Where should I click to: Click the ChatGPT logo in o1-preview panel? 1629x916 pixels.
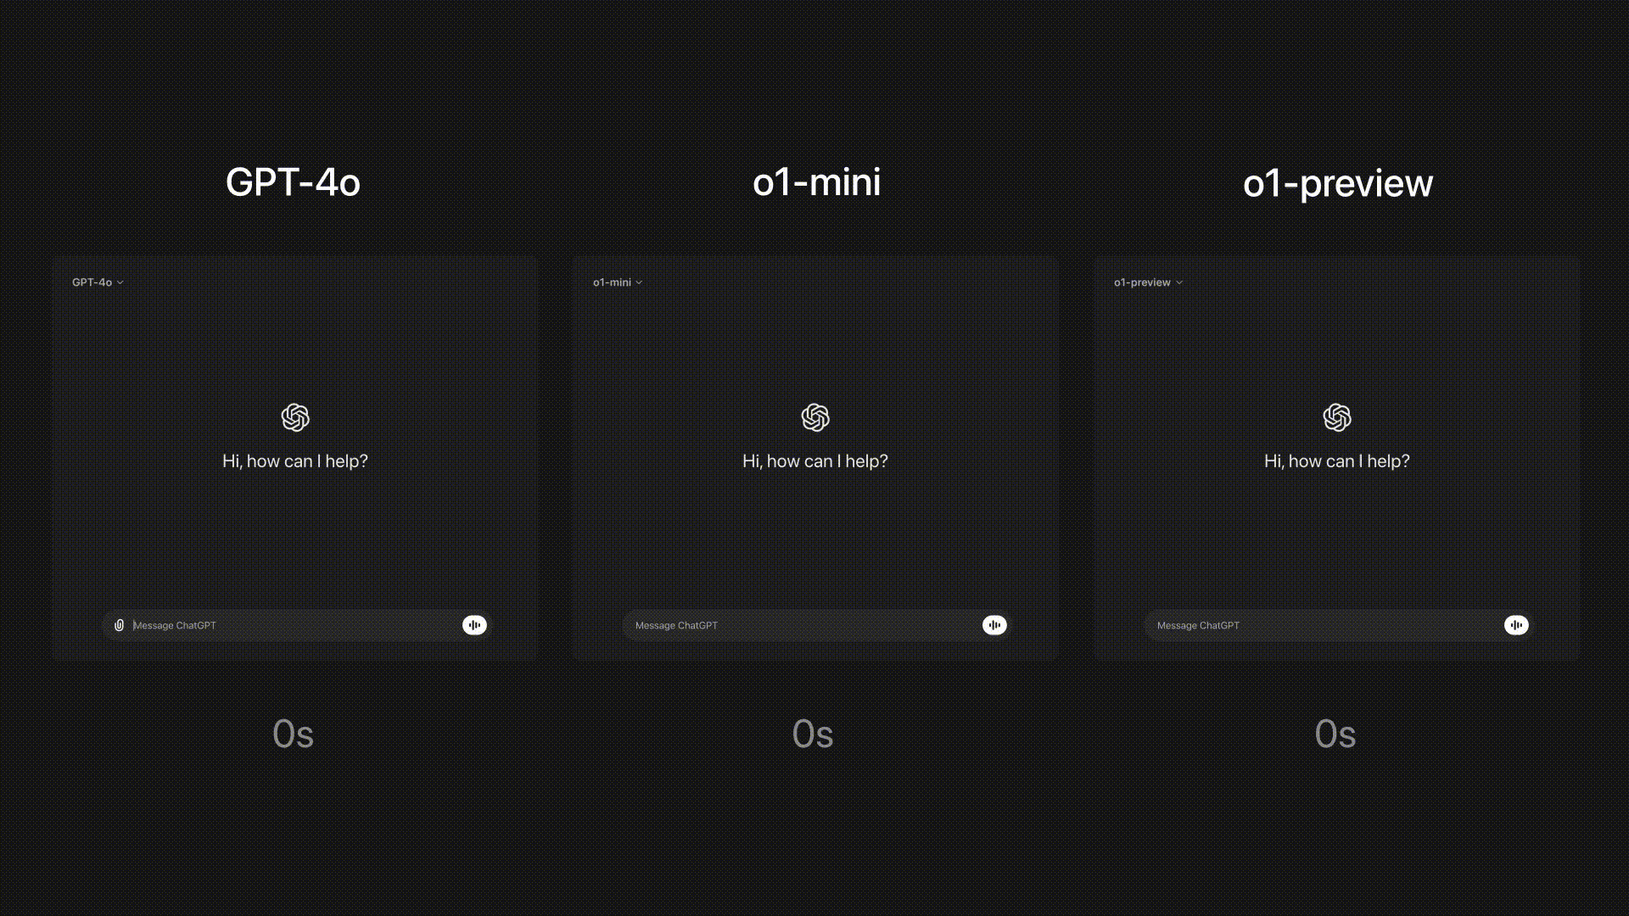(x=1337, y=417)
